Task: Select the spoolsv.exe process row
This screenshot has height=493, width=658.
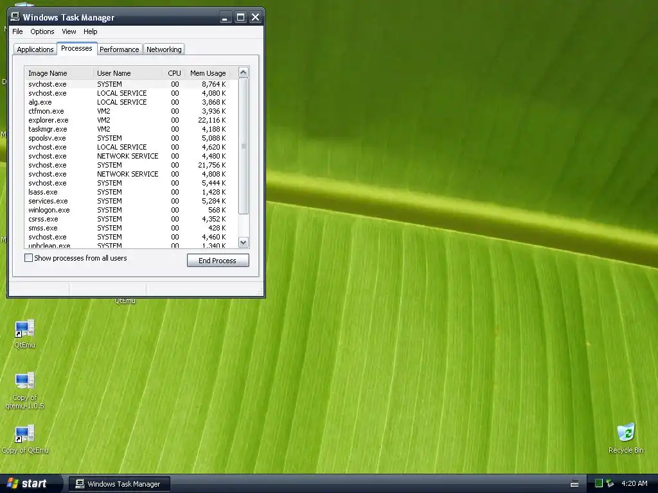Action: (x=127, y=138)
